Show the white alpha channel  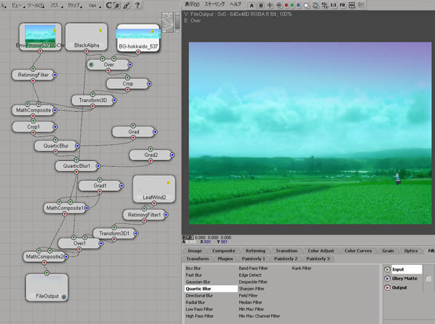point(306,6)
